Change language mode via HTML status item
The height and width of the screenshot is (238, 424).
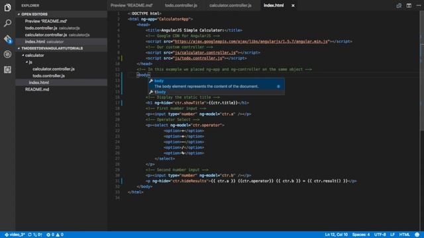click(x=404, y=235)
